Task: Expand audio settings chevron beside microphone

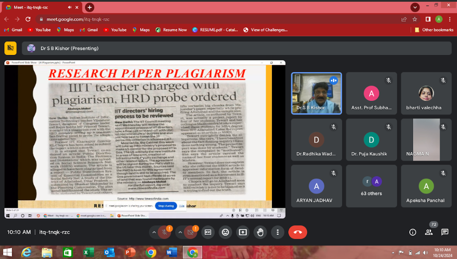Action: pyautogui.click(x=154, y=232)
